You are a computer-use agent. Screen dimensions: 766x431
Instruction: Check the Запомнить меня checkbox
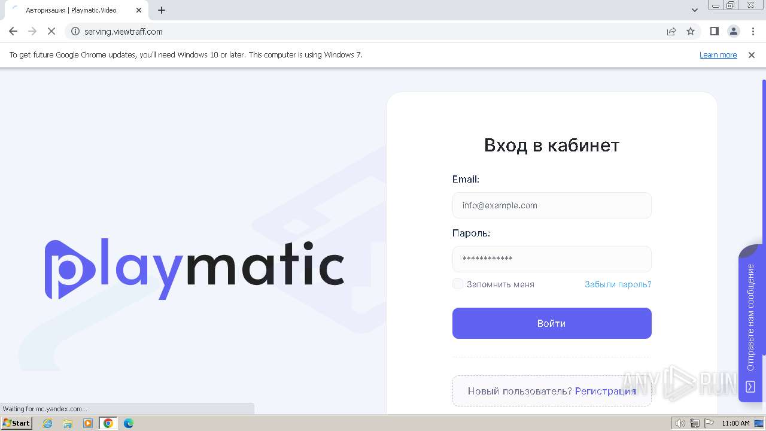pyautogui.click(x=458, y=284)
